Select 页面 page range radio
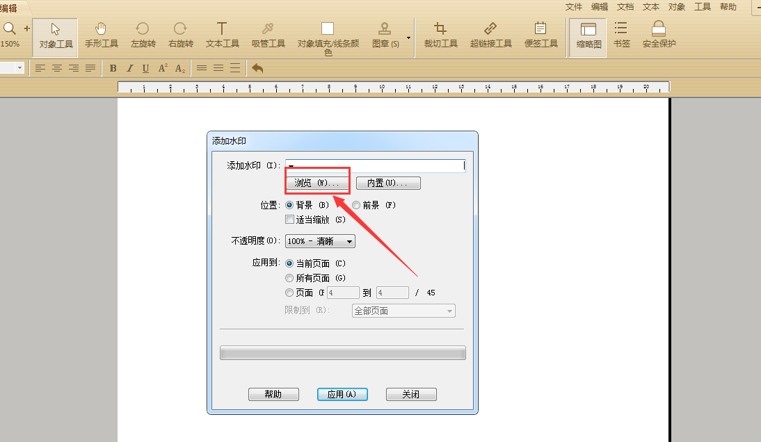 click(x=289, y=293)
